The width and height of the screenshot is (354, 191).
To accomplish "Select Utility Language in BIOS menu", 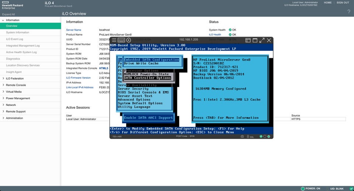I will 134,107.
